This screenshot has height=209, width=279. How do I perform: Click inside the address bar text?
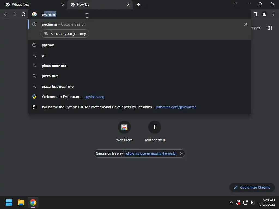(x=139, y=14)
